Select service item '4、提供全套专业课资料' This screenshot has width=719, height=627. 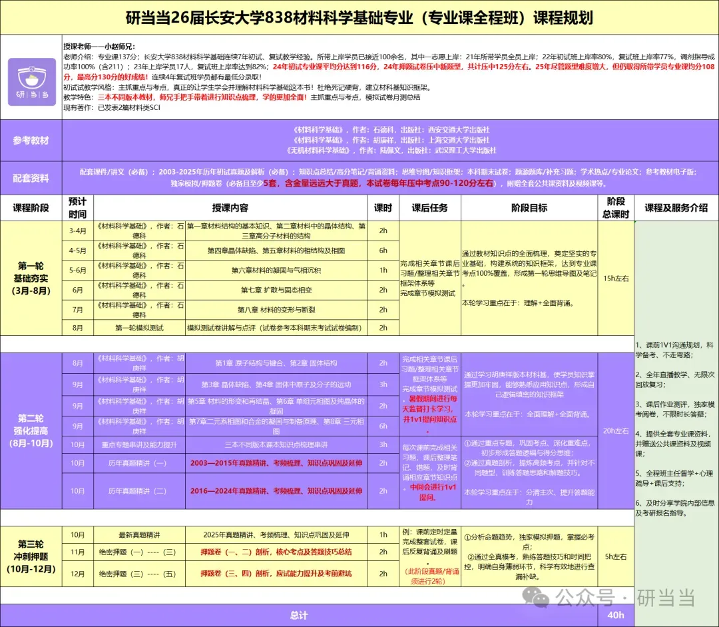point(674,444)
